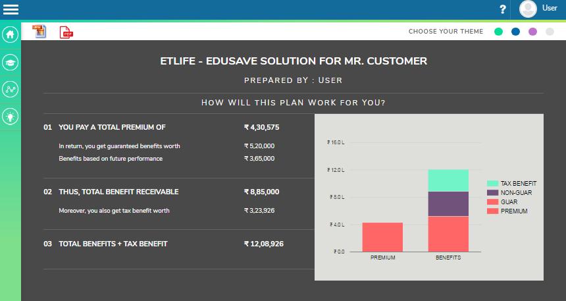Export the report as JPG image
The image size is (566, 301).
39,32
